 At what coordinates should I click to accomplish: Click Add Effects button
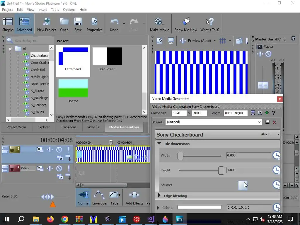click(134, 198)
